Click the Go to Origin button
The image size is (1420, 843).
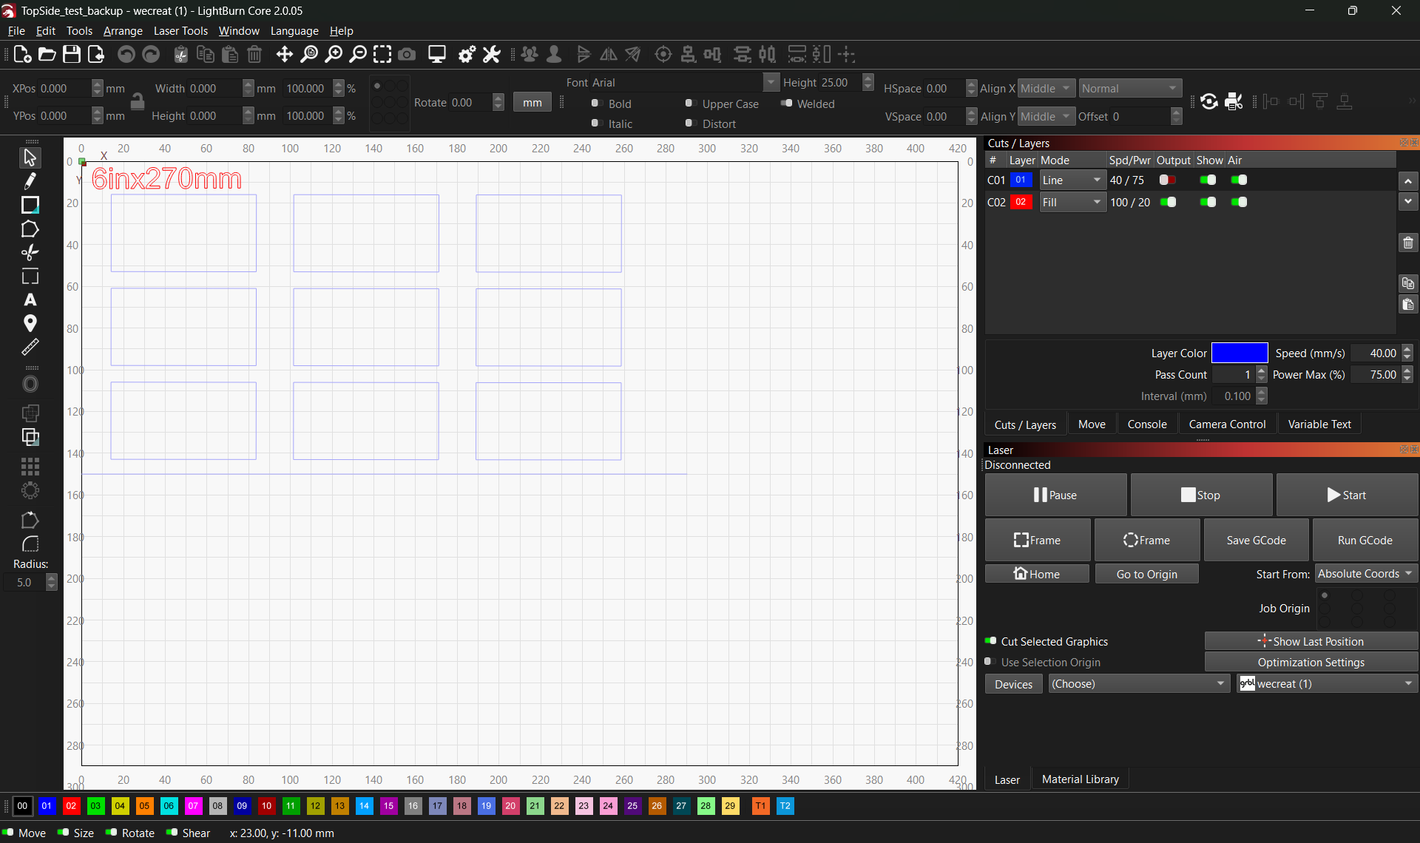click(x=1146, y=574)
